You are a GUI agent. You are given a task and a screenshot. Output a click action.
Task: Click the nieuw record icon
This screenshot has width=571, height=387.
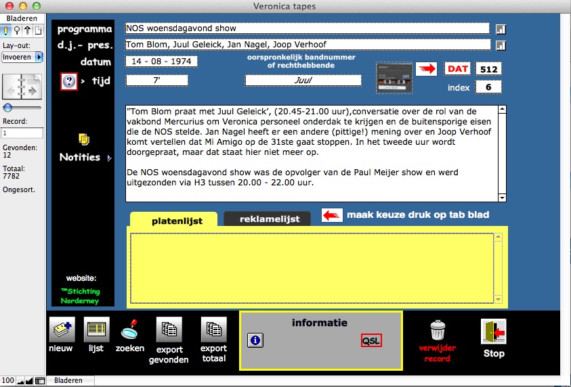(61, 329)
